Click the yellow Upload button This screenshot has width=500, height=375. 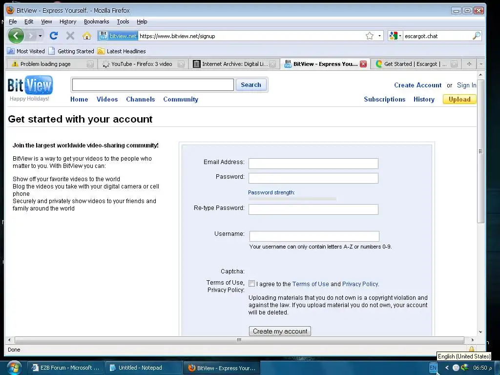coord(459,100)
